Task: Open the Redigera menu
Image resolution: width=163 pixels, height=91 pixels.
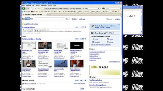Action: (29, 5)
